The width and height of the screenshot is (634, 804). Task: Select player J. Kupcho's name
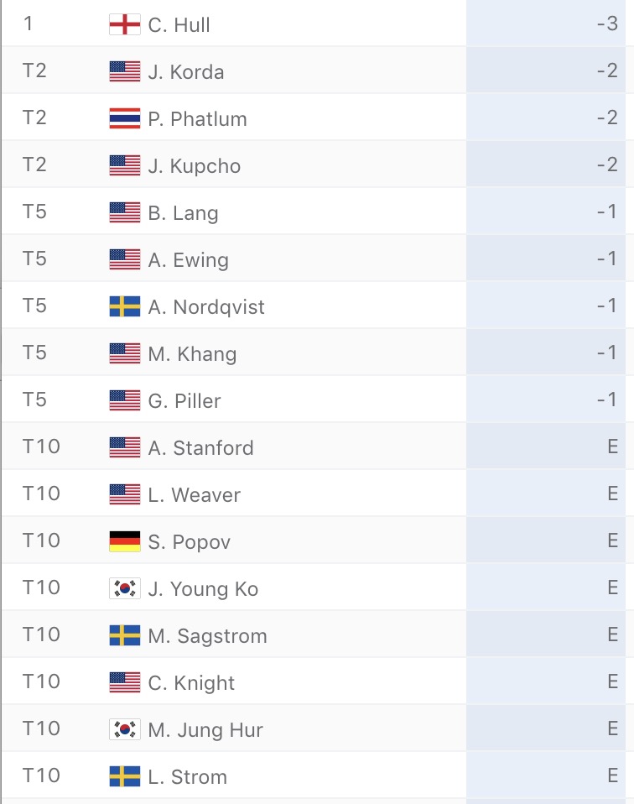(195, 165)
